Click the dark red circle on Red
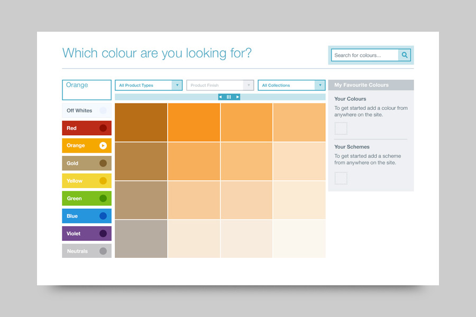This screenshot has height=317, width=476. [103, 128]
